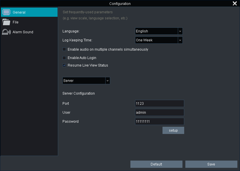This screenshot has height=171, width=240.
Task: Click the Default button
Action: pyautogui.click(x=156, y=164)
